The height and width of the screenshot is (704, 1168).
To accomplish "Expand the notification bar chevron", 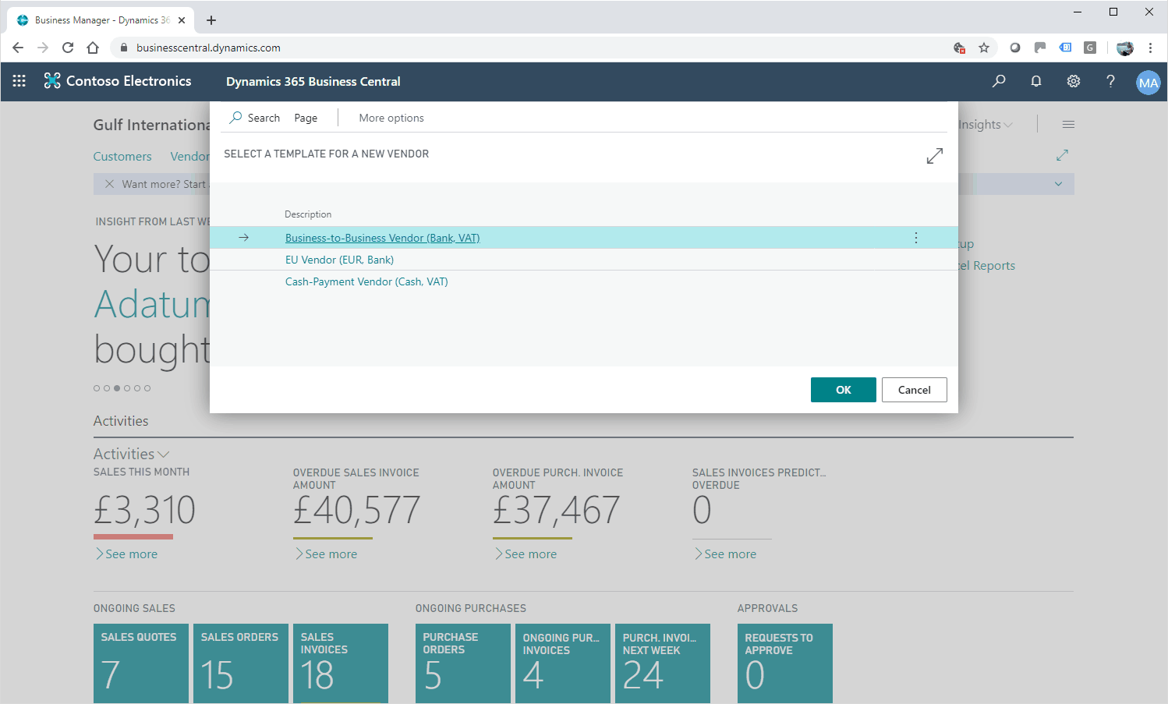I will pyautogui.click(x=1058, y=184).
